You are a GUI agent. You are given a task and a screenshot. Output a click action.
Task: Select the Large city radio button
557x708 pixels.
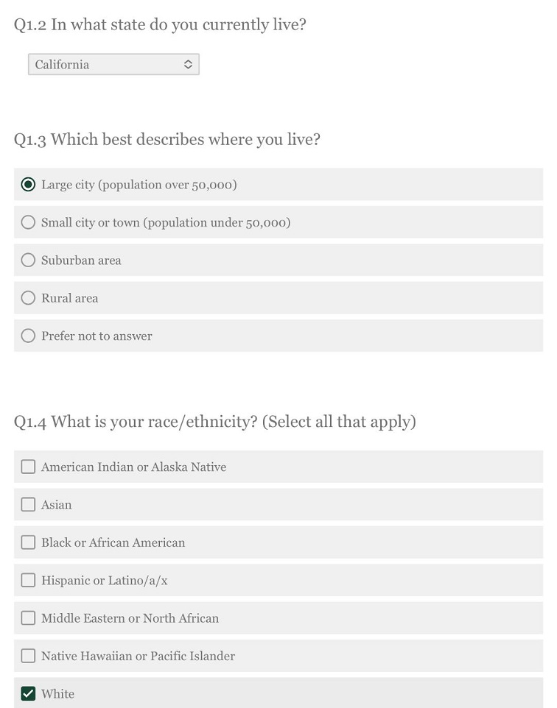pos(28,184)
